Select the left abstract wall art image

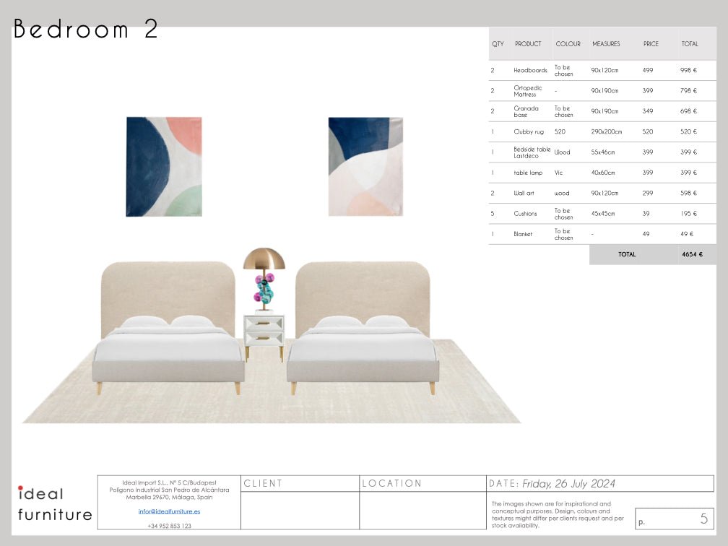click(x=164, y=167)
